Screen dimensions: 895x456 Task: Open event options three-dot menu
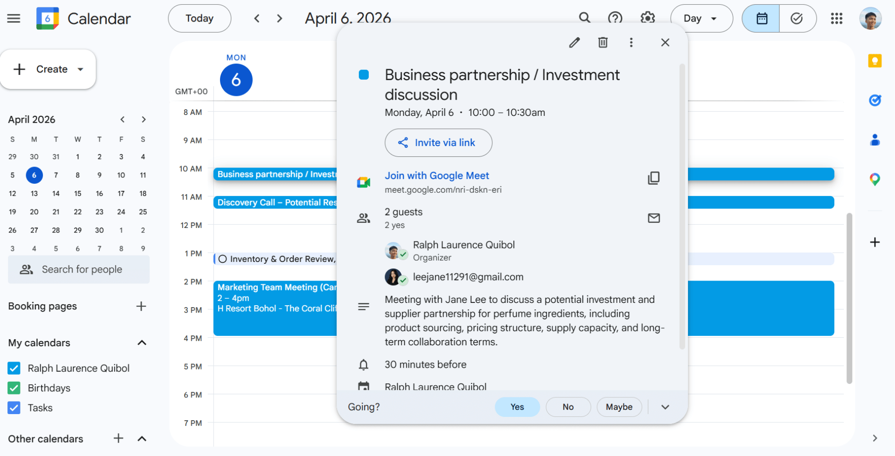[631, 43]
